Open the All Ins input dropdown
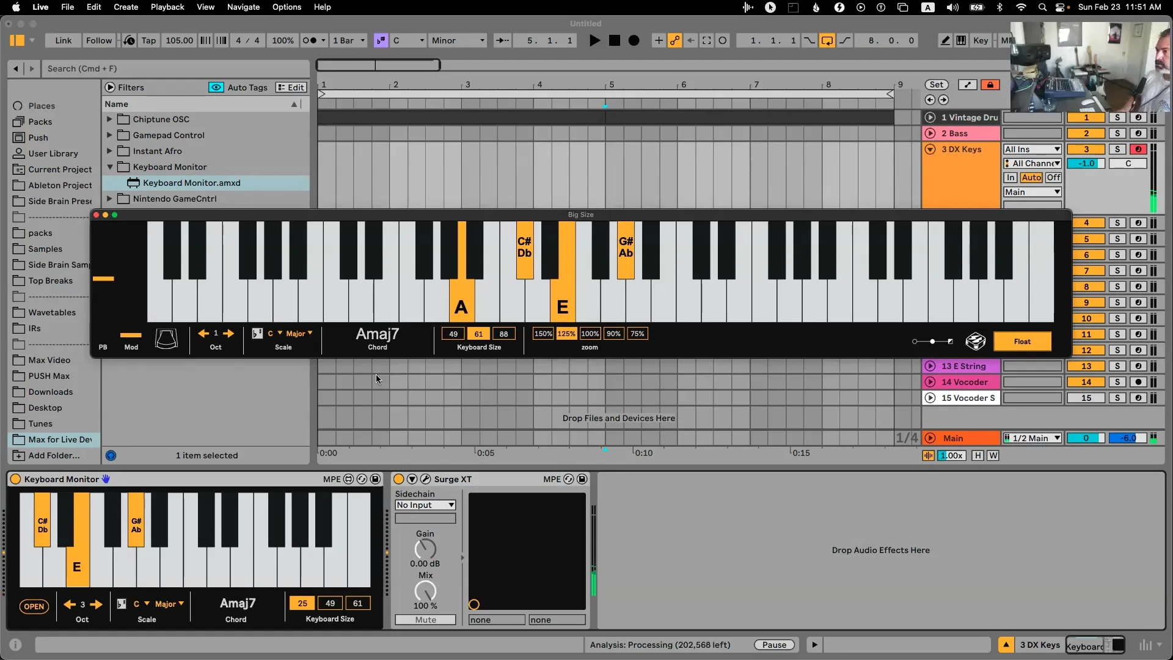Image resolution: width=1173 pixels, height=660 pixels. click(1032, 149)
